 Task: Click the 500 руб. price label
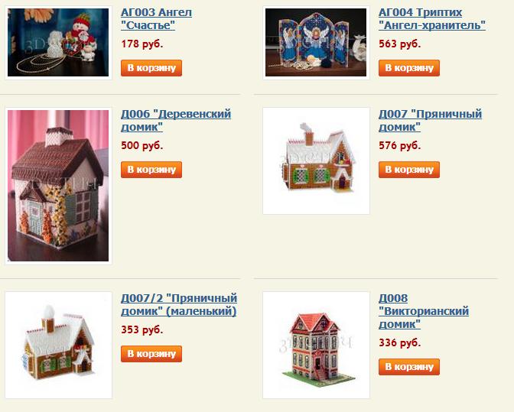[142, 145]
